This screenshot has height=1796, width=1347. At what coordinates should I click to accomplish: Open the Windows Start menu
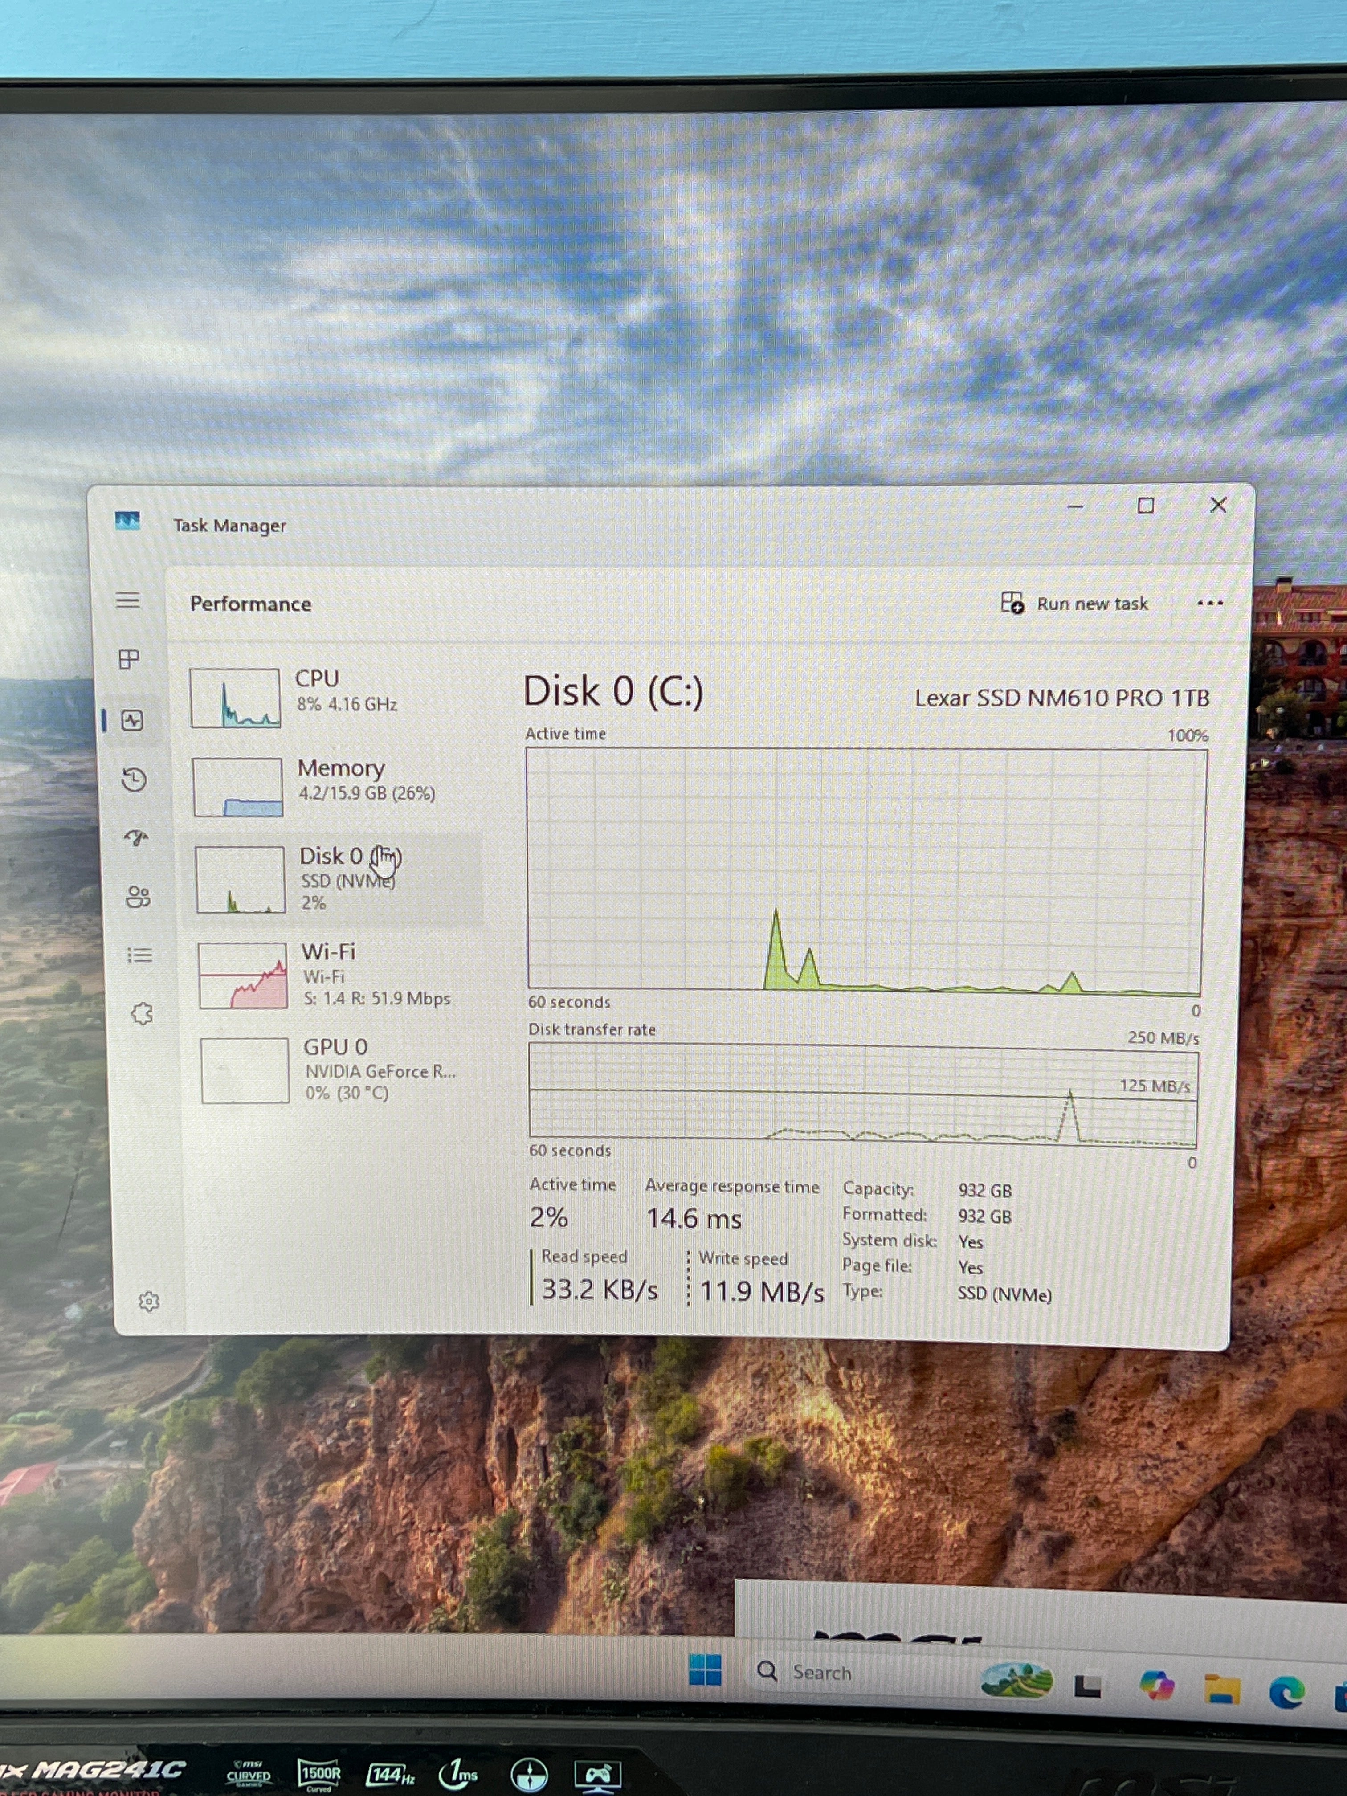[705, 1670]
